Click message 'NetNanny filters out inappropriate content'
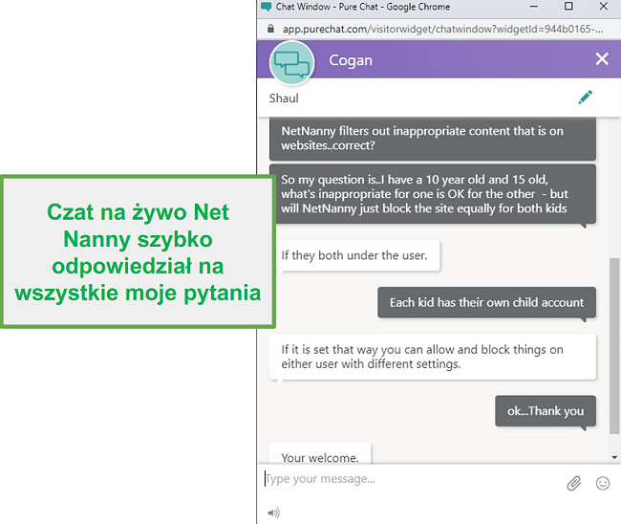Screen dimensions: 621x524 pos(433,139)
